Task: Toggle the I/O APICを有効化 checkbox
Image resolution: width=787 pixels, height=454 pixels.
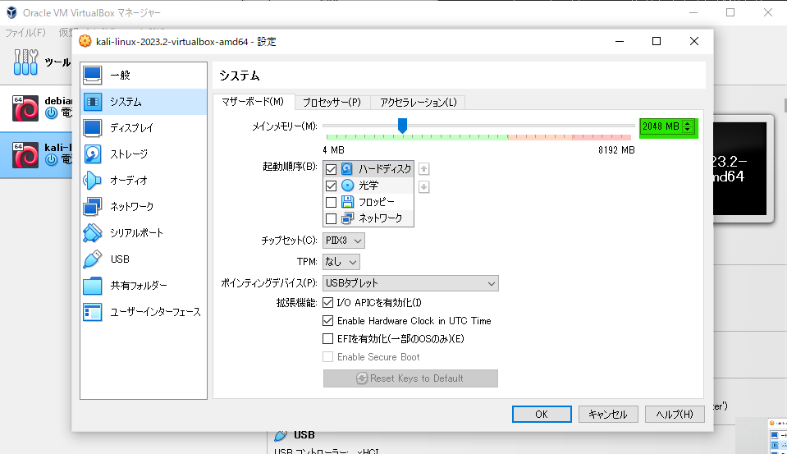Action: pos(327,302)
